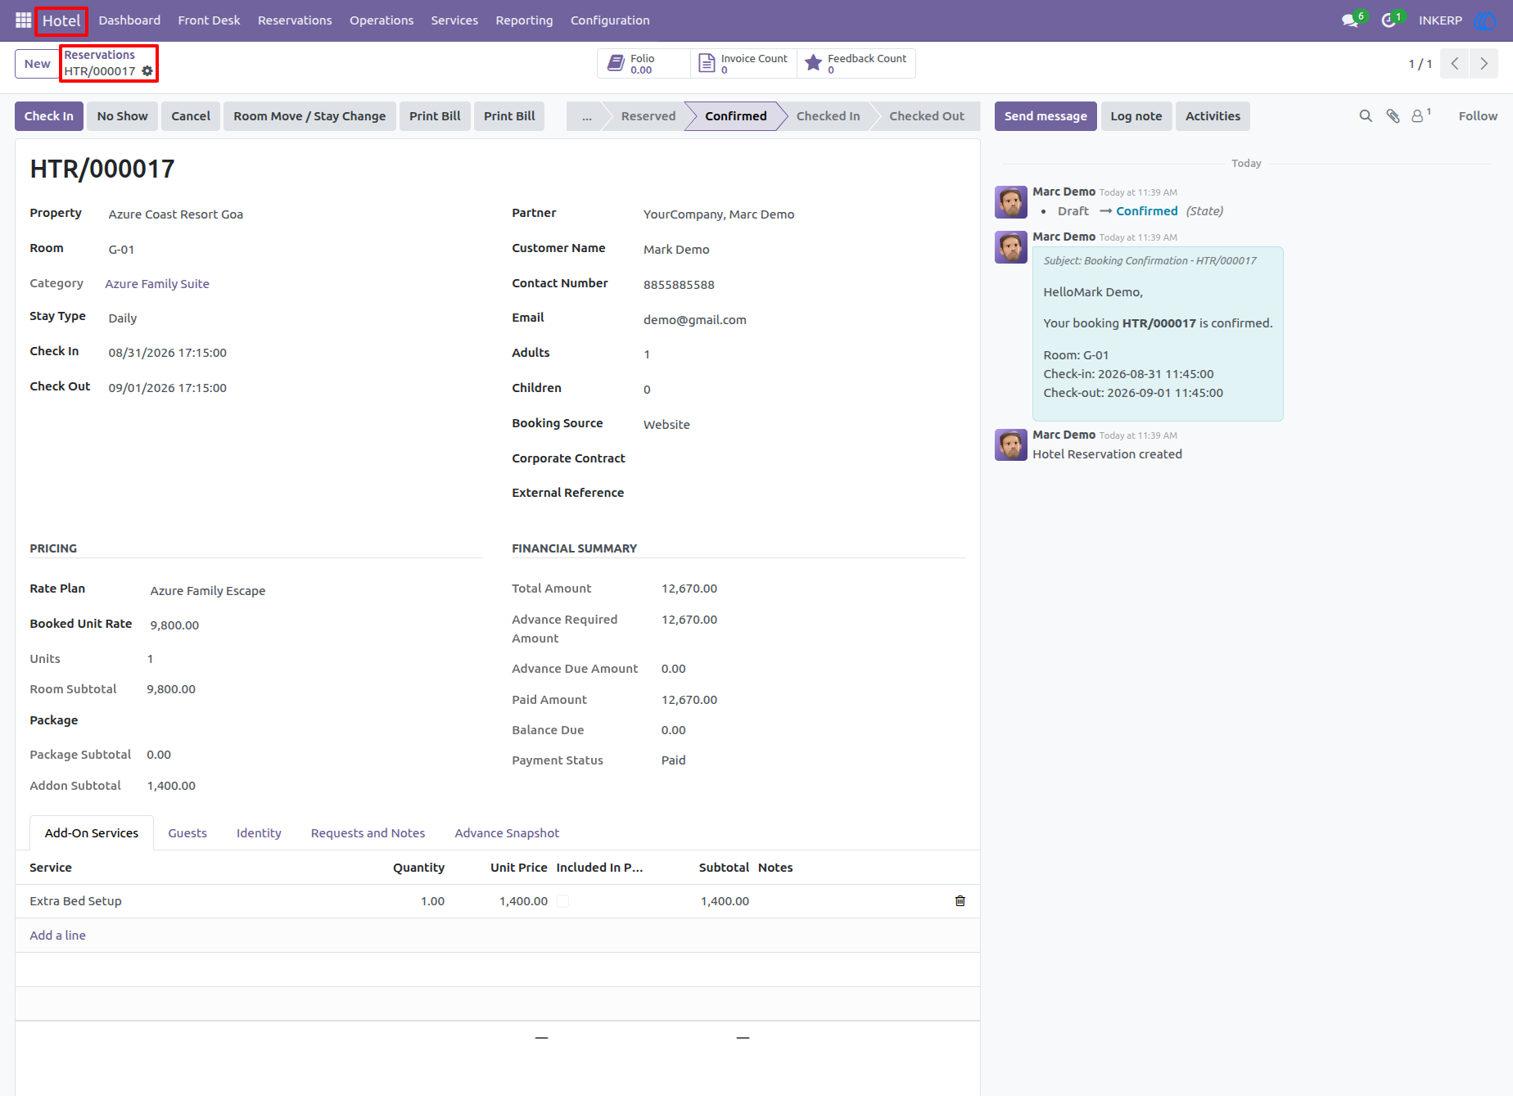The image size is (1513, 1096).
Task: Go to next record arrow
Action: point(1484,64)
